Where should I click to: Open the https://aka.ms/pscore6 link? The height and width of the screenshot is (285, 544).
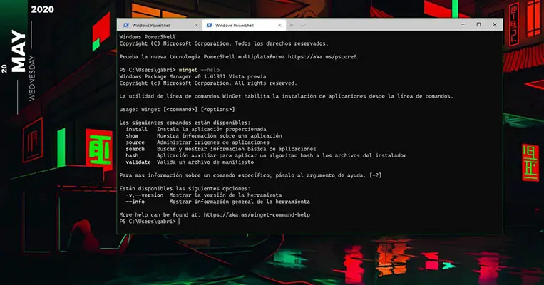pyautogui.click(x=322, y=56)
